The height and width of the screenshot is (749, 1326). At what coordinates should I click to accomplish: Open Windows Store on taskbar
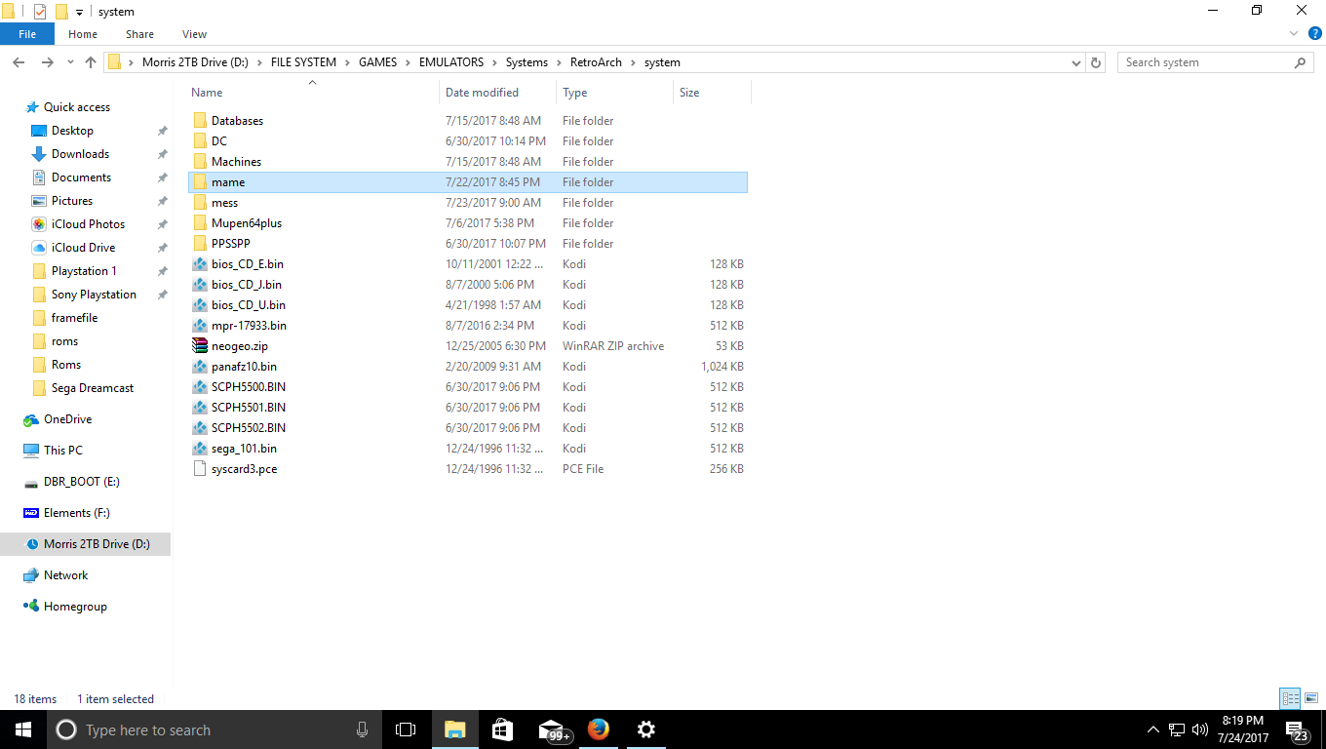502,729
